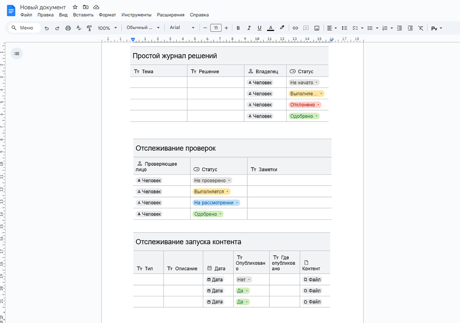Screen dimensions: 460x323
Task: Open the "Файл" menu
Action: [x=26, y=15]
